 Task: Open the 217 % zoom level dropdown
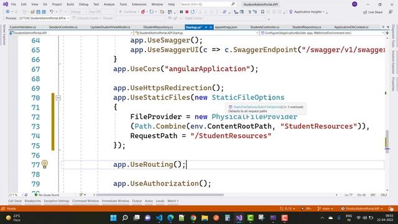tap(16, 195)
